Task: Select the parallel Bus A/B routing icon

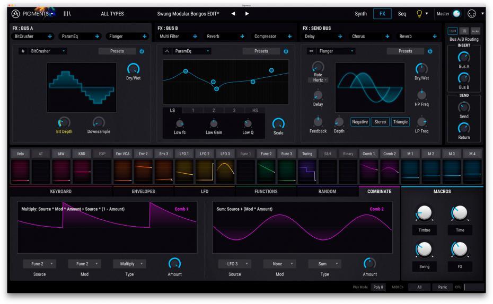Action: pos(463,32)
